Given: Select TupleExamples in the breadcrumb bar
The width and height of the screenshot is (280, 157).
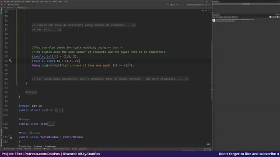Looking at the screenshot, I should point(50,147).
